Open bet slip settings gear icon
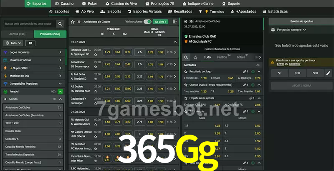The height and width of the screenshot is (171, 334). point(273,30)
